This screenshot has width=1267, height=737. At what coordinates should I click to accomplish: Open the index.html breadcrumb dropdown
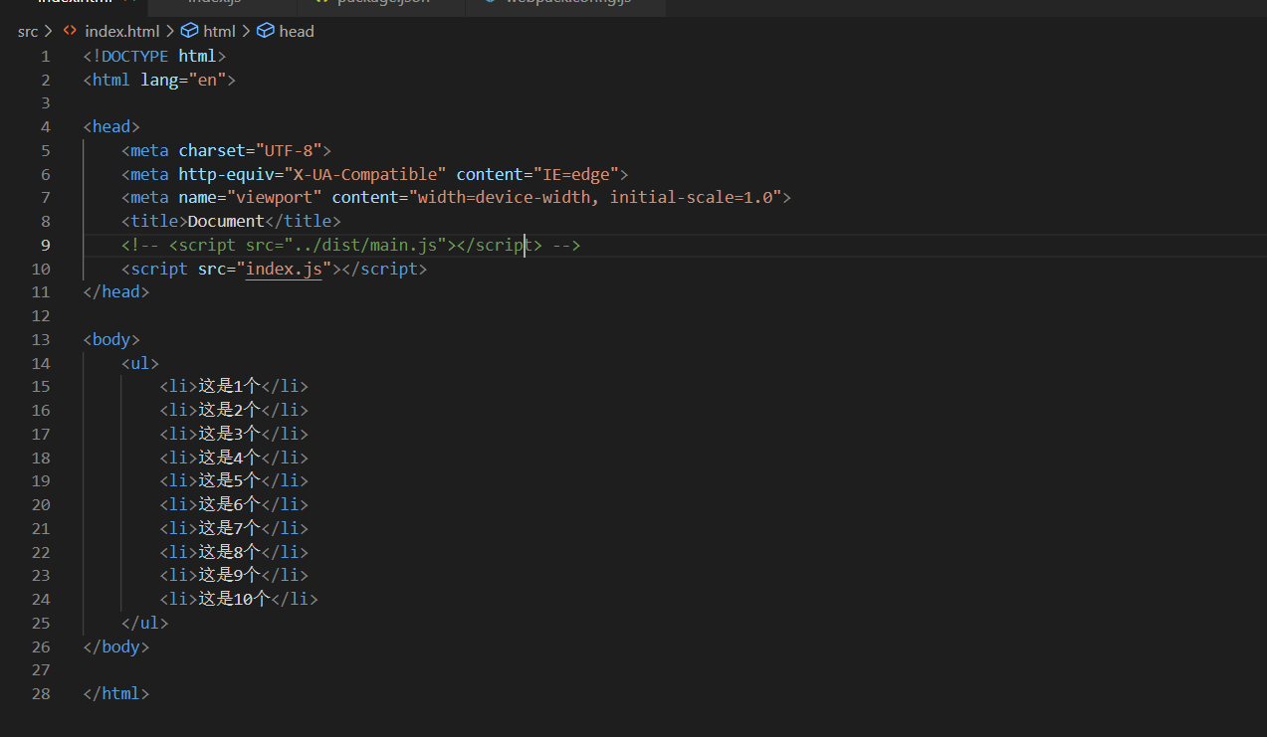[121, 31]
